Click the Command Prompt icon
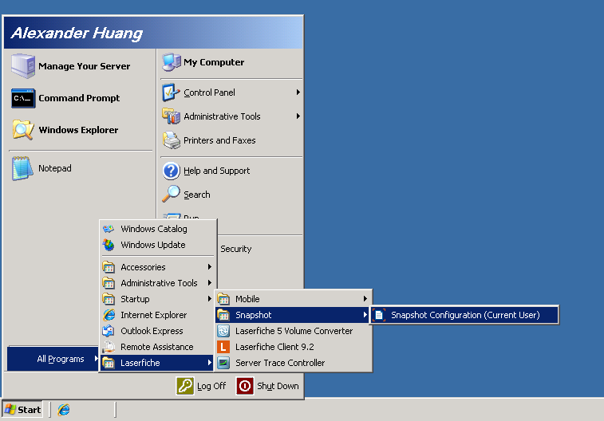Screen dimensions: 604x421 [x=23, y=98]
